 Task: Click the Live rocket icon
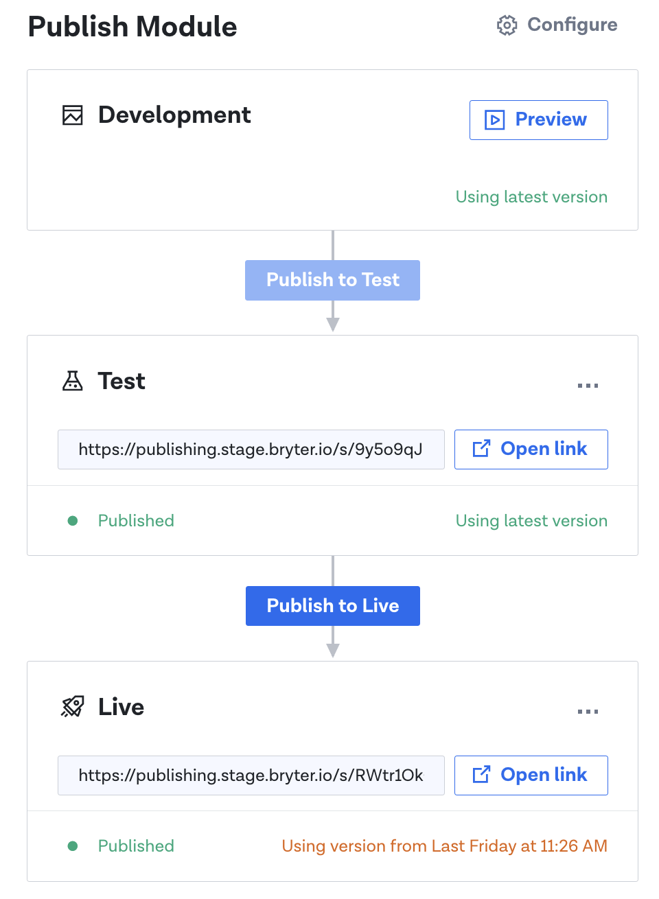[x=73, y=706]
